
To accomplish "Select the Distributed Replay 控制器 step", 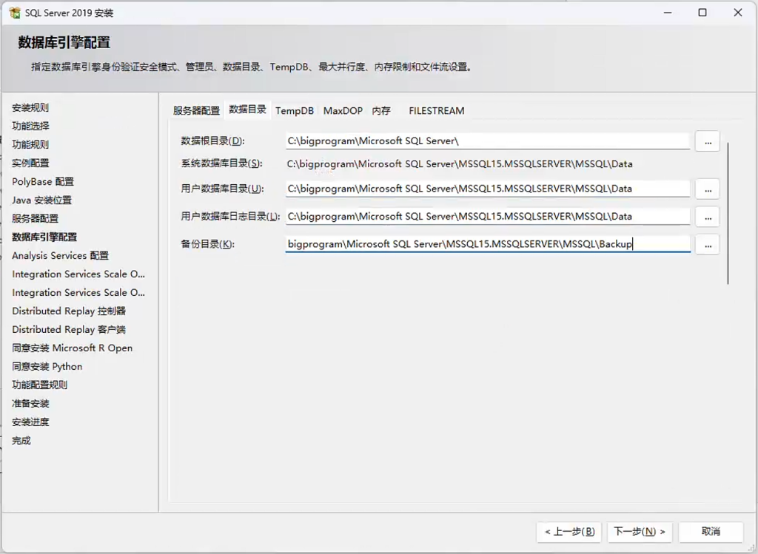I will pyautogui.click(x=69, y=311).
